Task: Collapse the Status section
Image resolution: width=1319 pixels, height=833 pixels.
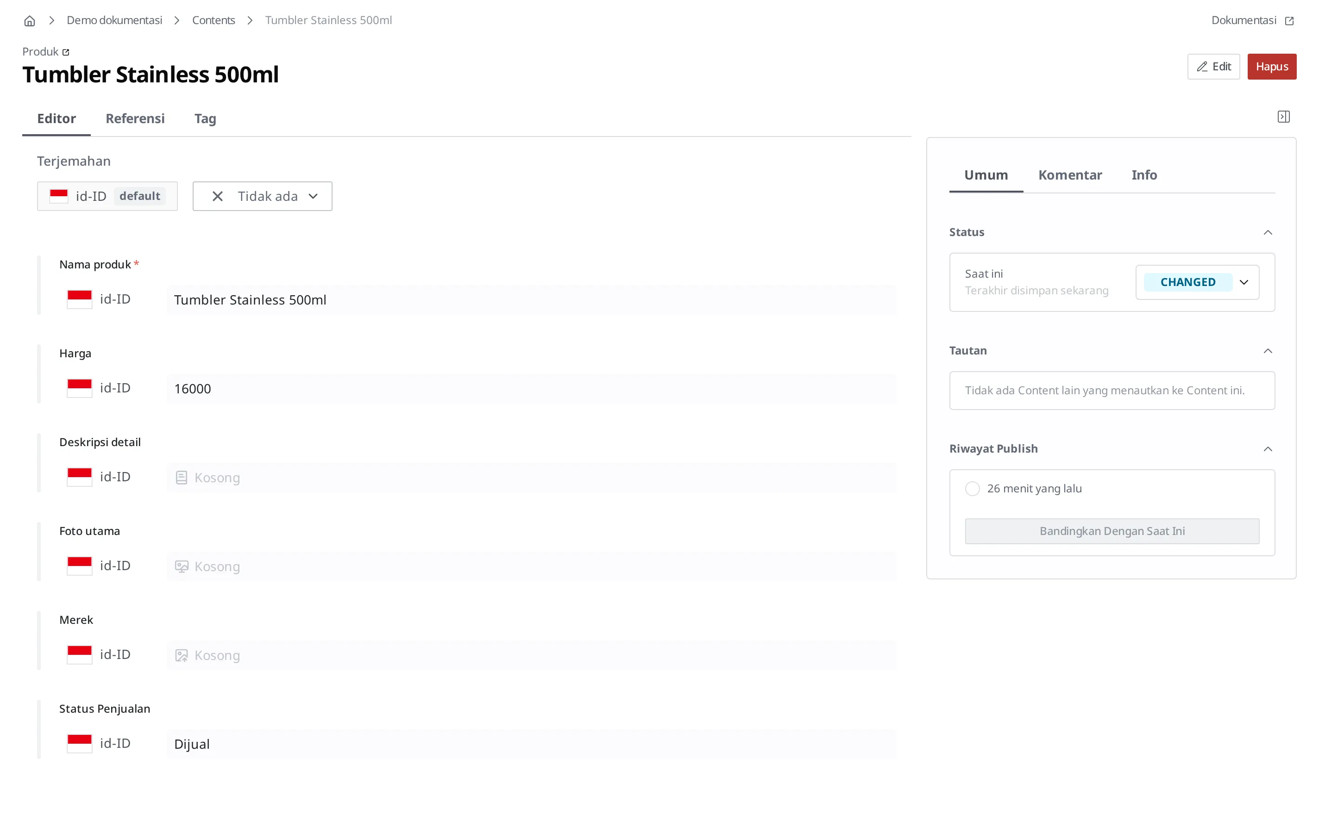Action: click(x=1268, y=233)
